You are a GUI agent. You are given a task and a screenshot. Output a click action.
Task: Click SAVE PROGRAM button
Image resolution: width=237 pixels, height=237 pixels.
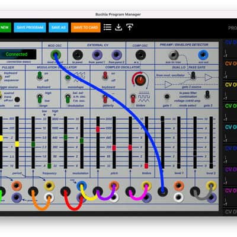(30, 27)
